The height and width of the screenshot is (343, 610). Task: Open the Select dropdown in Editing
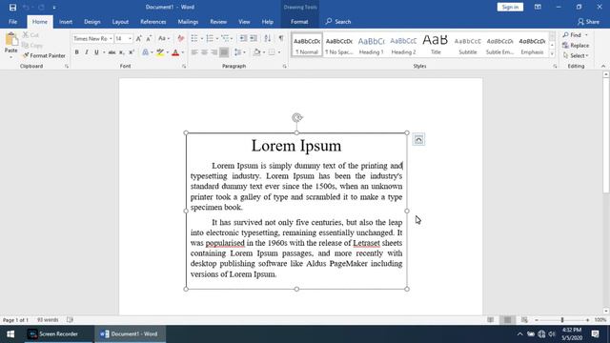[576, 55]
